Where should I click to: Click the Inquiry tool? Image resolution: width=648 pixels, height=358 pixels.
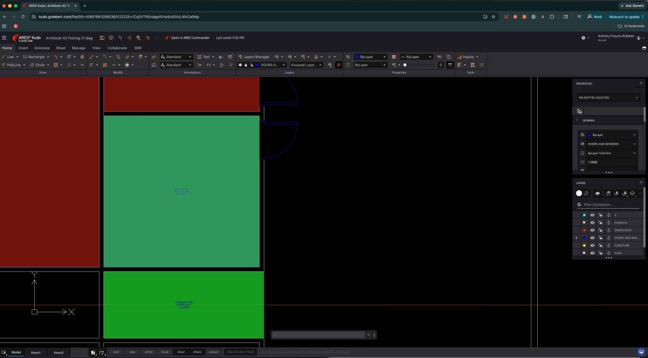pos(465,56)
